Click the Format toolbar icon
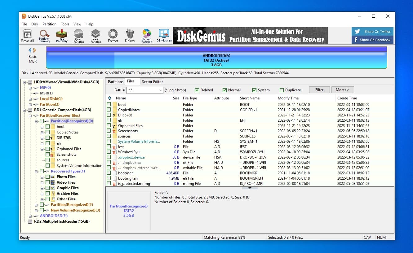The width and height of the screenshot is (413, 253). click(x=113, y=36)
